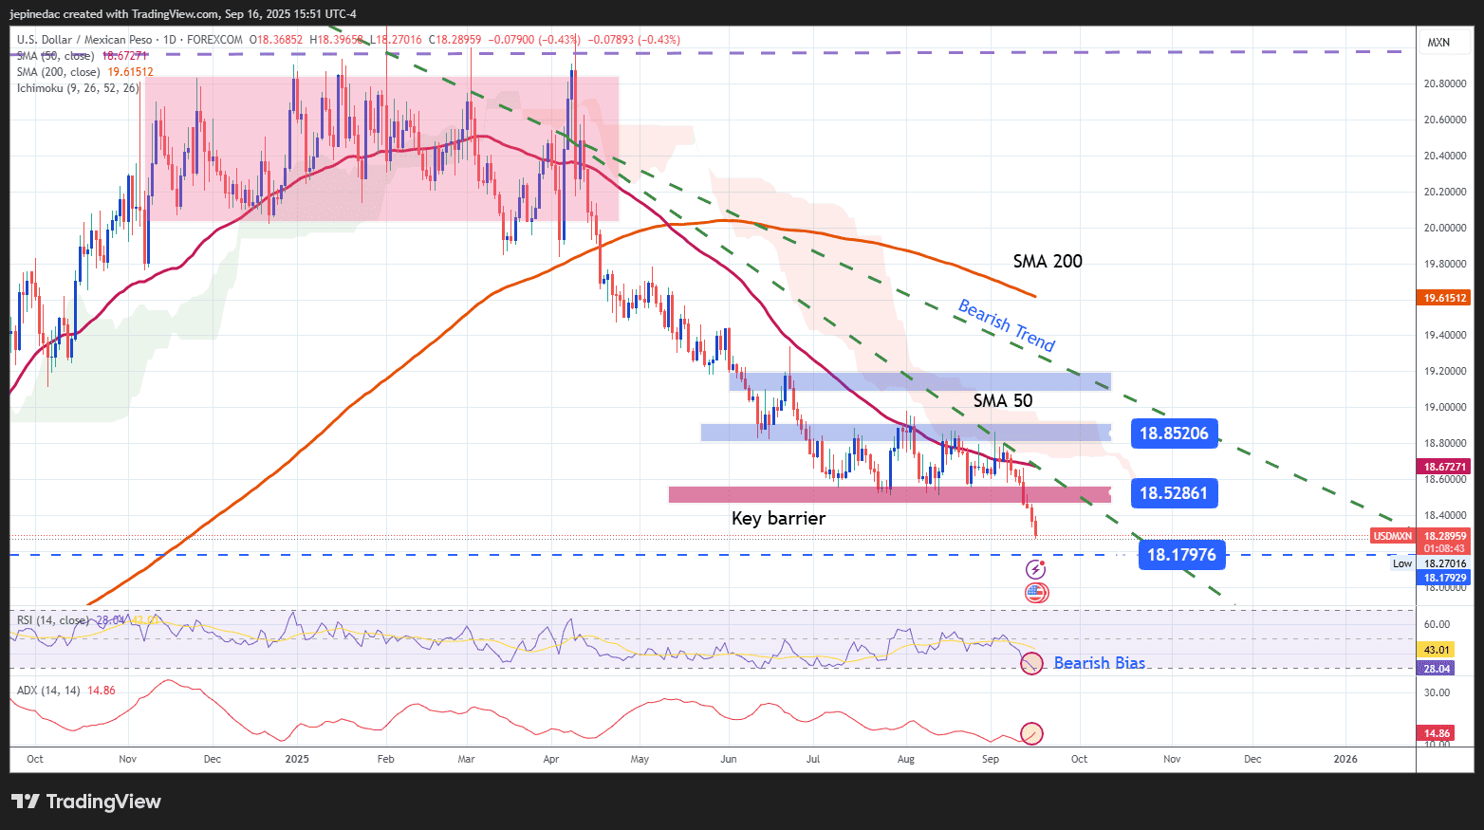The width and height of the screenshot is (1484, 830).
Task: Click the circled bearish marker on the RSI line
Action: [1031, 665]
